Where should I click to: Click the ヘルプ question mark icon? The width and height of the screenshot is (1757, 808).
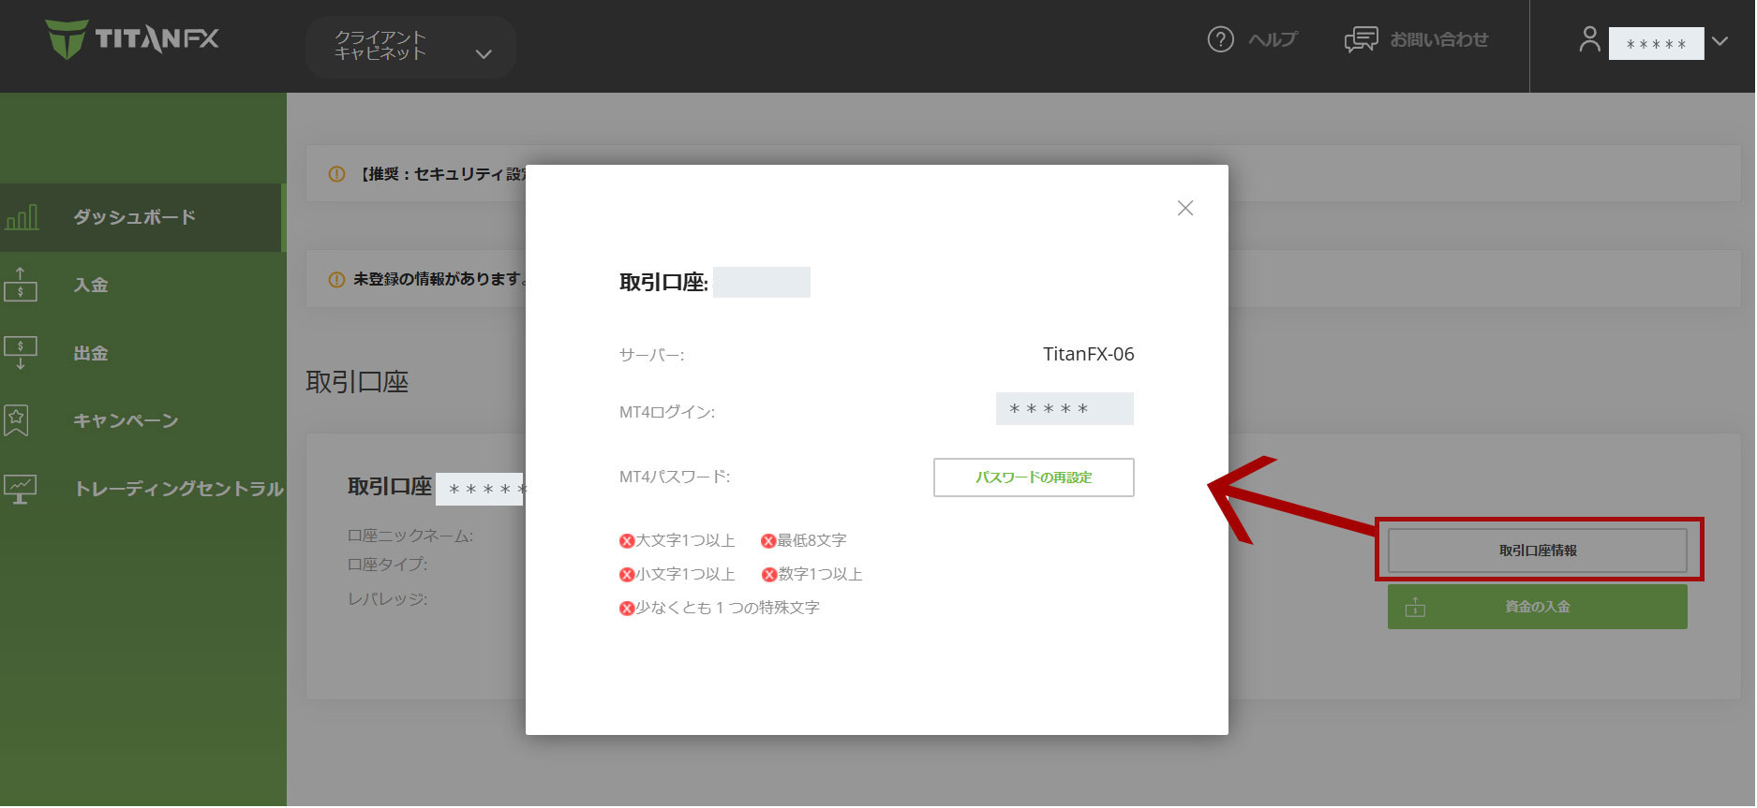pyautogui.click(x=1220, y=39)
